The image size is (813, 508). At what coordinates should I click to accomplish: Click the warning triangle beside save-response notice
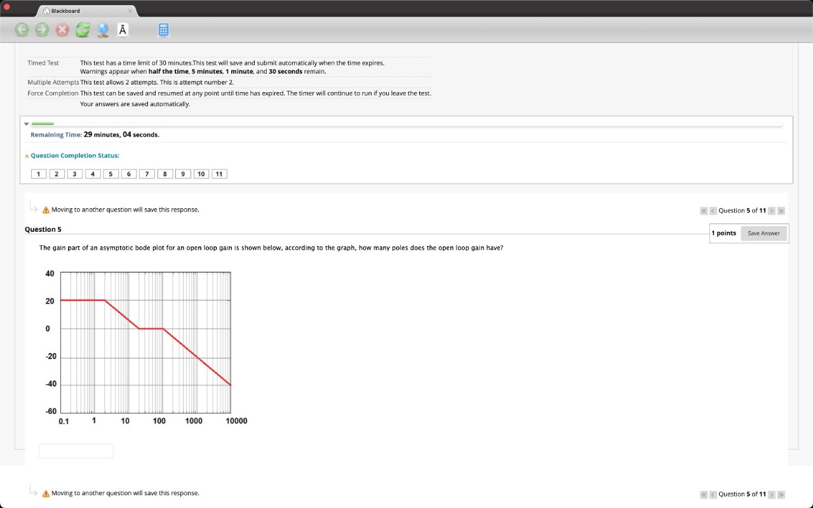pyautogui.click(x=45, y=210)
